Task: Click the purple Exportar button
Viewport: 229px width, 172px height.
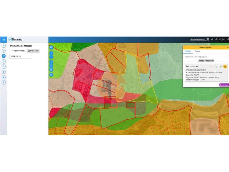Action: click(x=224, y=85)
